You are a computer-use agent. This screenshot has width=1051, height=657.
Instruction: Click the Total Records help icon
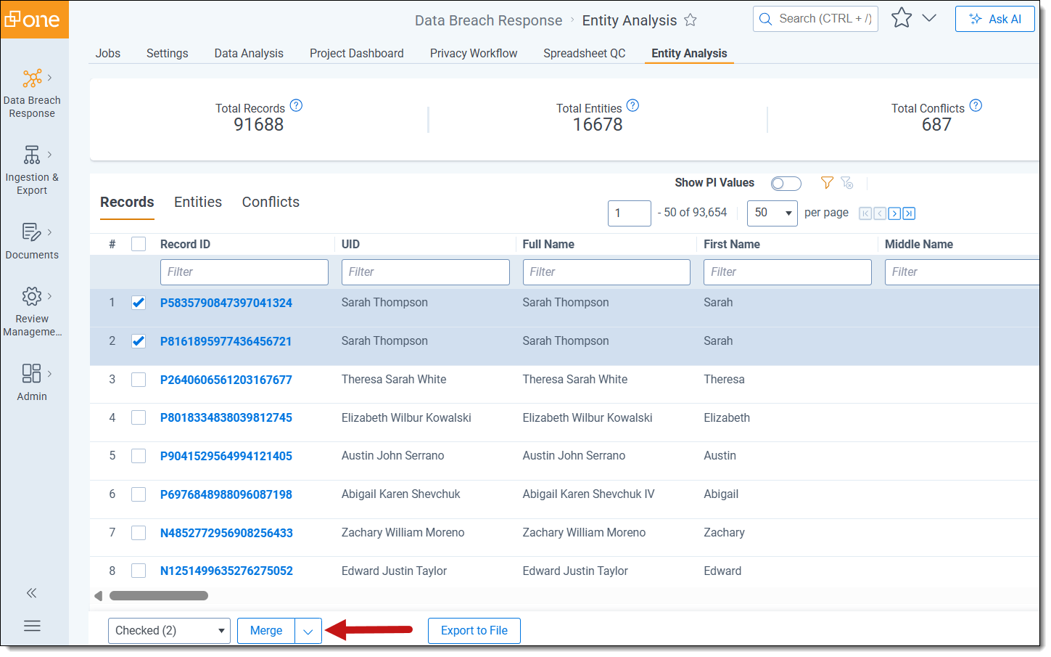(x=296, y=106)
